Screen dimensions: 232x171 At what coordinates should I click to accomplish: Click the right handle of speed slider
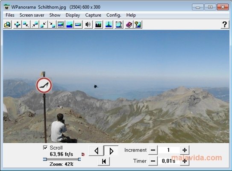(x=79, y=159)
